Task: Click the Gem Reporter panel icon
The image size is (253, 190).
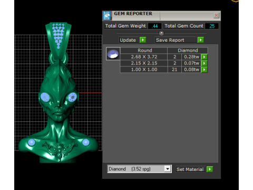Action: (x=106, y=16)
